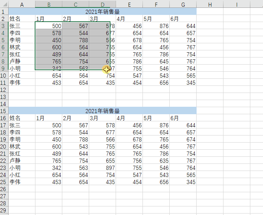This screenshot has height=215, width=263.
Task: Click empty cell H13
Action: (x=210, y=97)
